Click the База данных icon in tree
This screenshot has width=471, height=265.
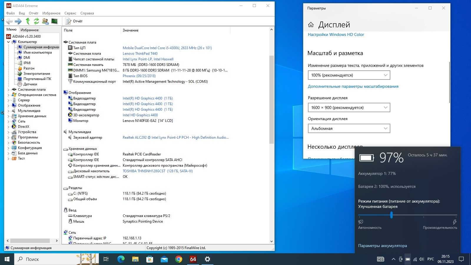[x=14, y=153]
